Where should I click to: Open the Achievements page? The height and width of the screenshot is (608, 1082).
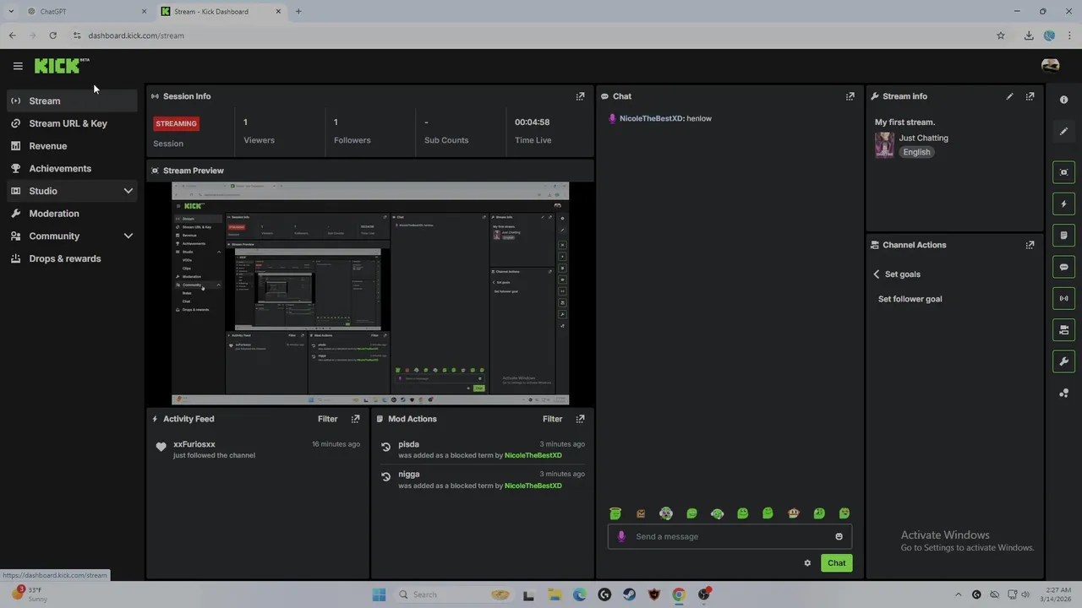(x=72, y=168)
